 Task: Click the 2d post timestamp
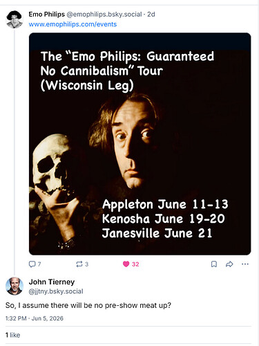click(151, 15)
